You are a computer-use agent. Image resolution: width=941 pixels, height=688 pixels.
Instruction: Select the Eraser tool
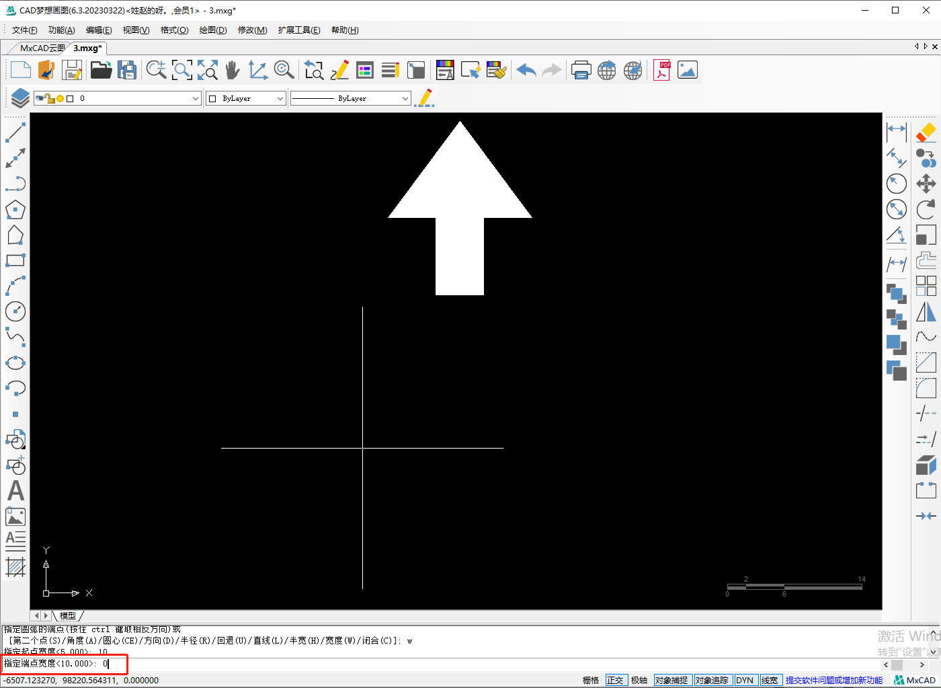coord(926,132)
